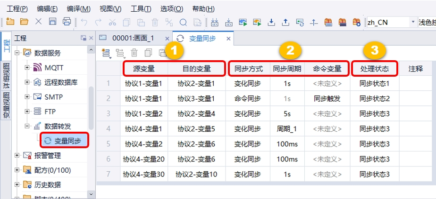This screenshot has height=199, width=436.
Task: Click the insert-row icon in the sync table toolbar
Action: (x=120, y=53)
